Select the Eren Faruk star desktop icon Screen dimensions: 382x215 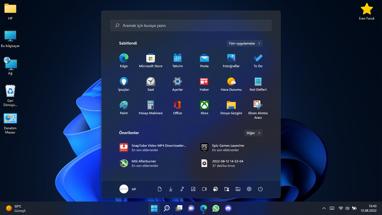point(367,12)
